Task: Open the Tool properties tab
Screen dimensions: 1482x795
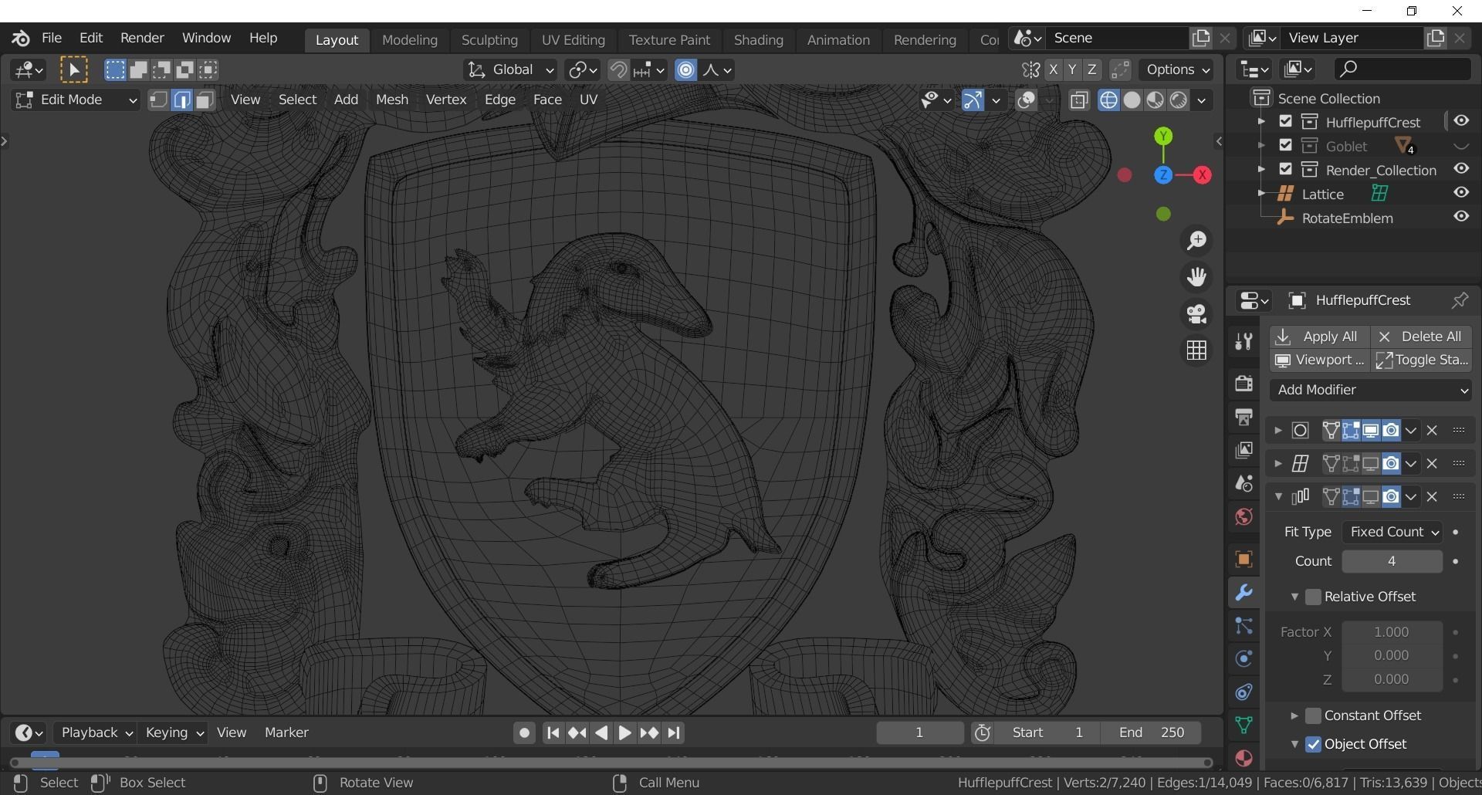Action: coord(1243,342)
